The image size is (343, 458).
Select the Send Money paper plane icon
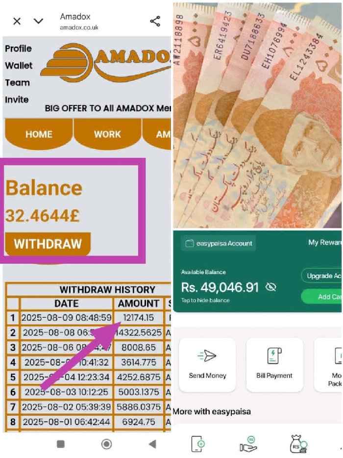(207, 356)
